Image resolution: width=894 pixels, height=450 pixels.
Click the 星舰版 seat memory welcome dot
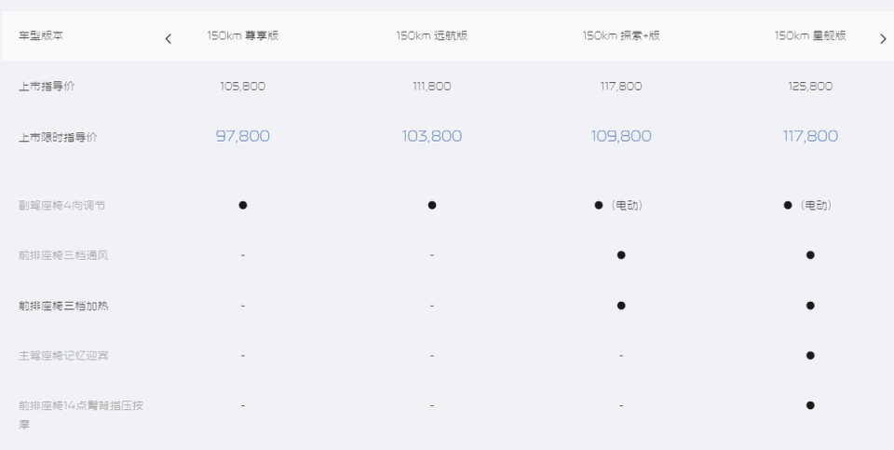810,355
